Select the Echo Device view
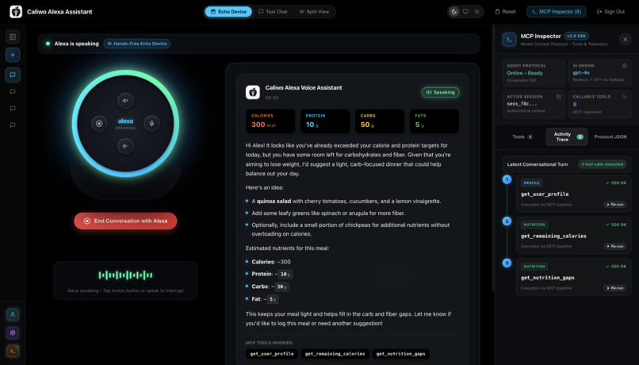 coord(228,11)
